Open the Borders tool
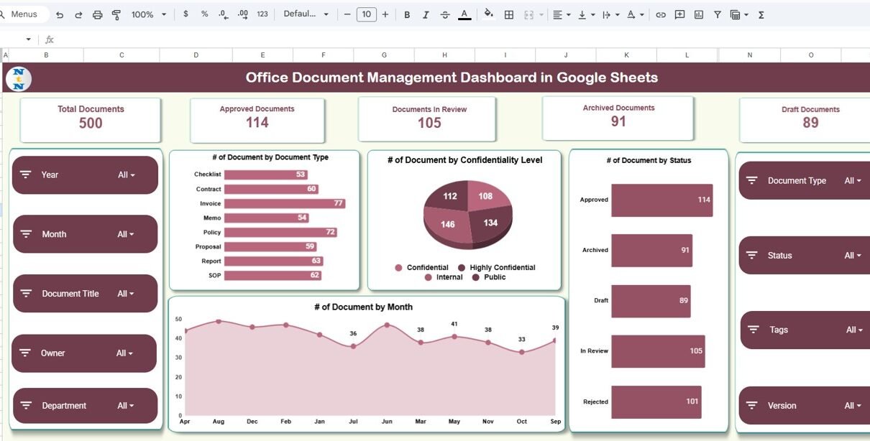 point(509,14)
